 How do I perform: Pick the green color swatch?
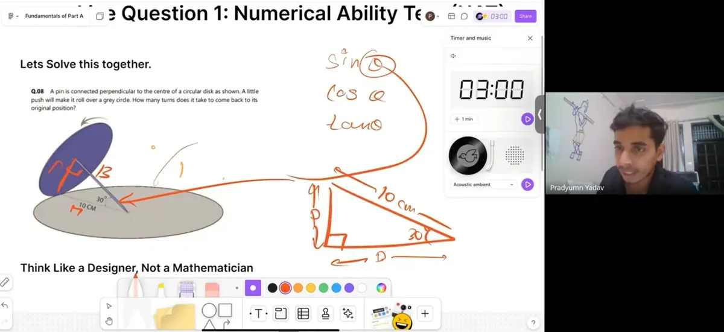(x=323, y=288)
